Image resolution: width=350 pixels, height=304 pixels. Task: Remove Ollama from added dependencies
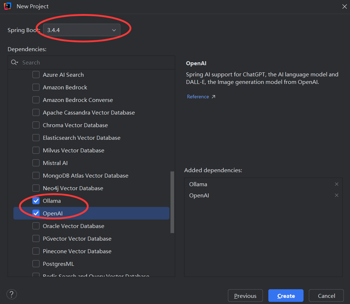point(337,184)
